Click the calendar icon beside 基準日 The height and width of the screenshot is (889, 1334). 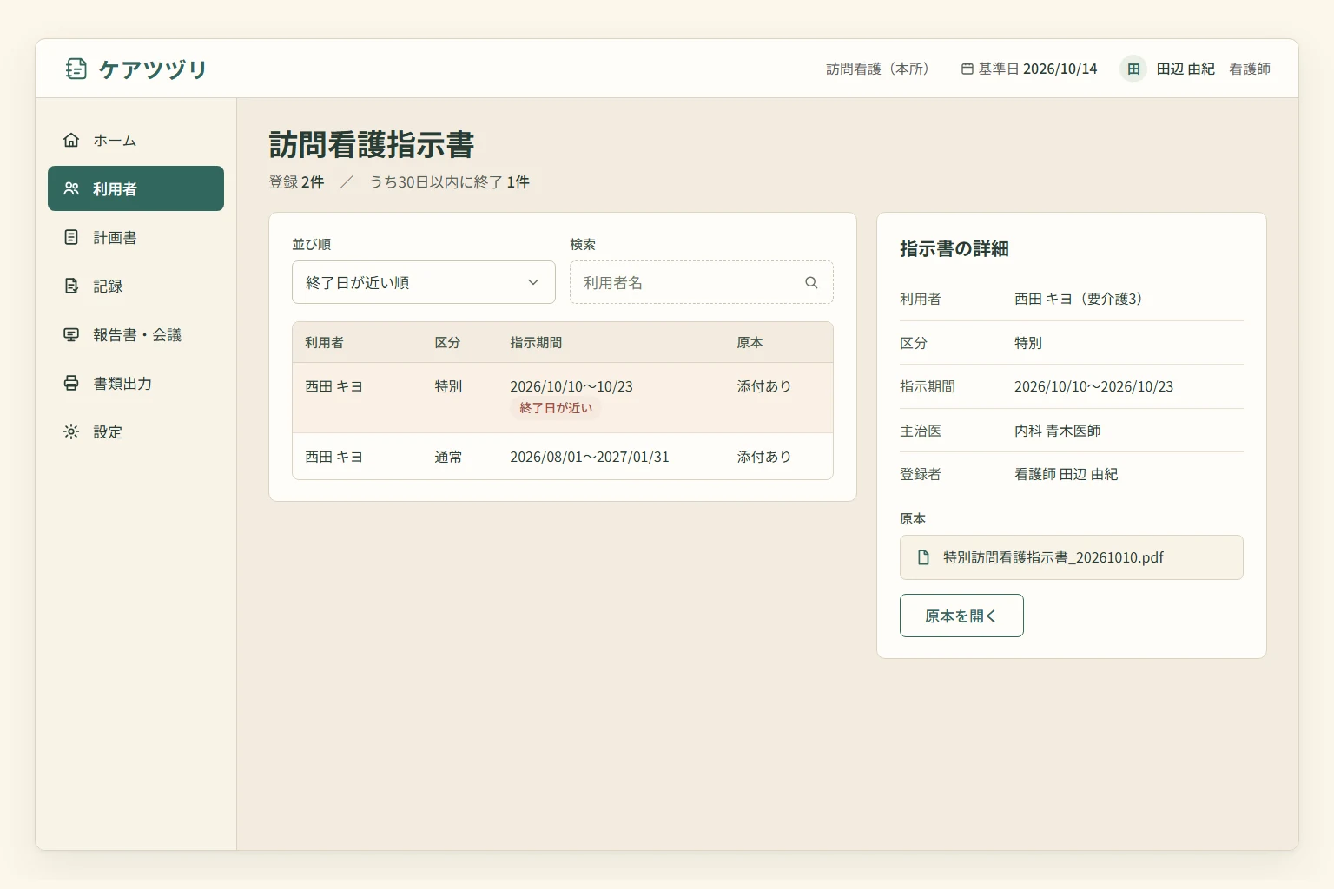[x=967, y=69]
